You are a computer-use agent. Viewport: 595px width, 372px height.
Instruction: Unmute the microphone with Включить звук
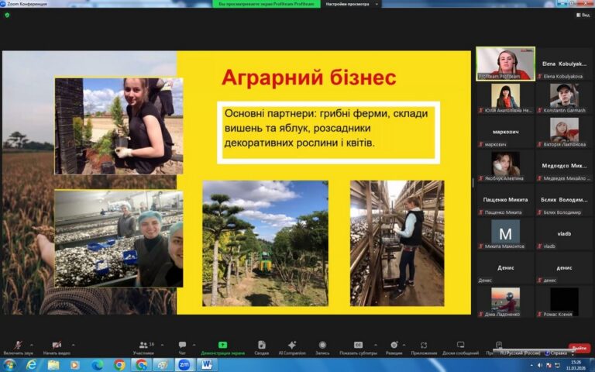pos(18,346)
